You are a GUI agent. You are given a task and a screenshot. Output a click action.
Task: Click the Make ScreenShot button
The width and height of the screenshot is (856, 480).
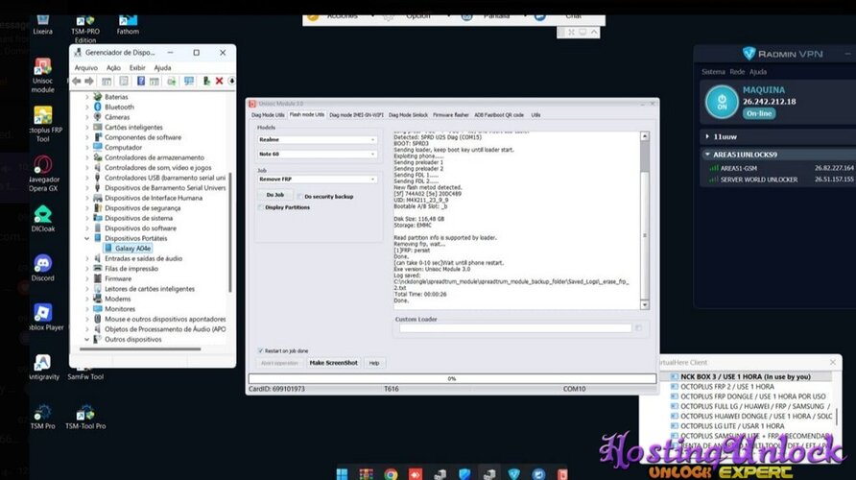pyautogui.click(x=334, y=363)
